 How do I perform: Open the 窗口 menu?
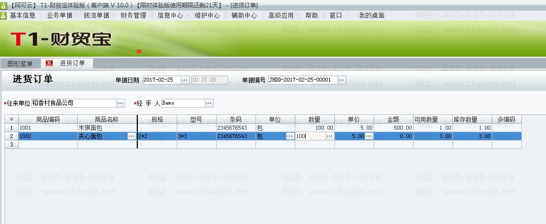tap(336, 16)
